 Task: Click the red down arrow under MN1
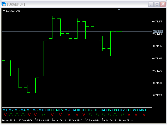point(144,115)
